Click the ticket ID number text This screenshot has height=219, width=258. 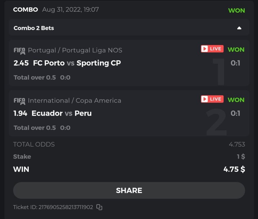66,207
